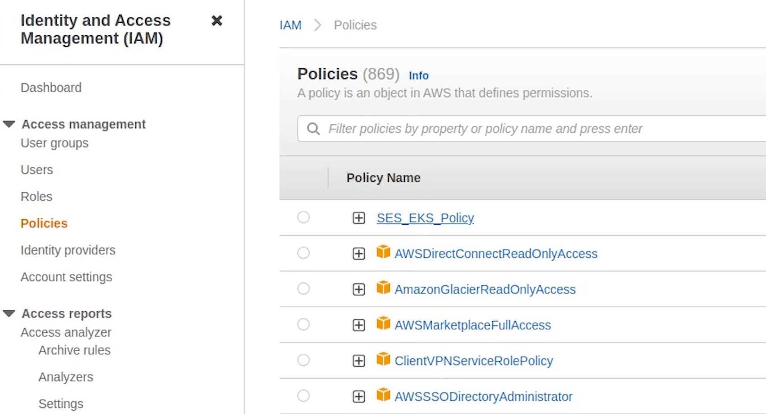Open Roles in the sidebar
This screenshot has width=766, height=414.
click(36, 197)
